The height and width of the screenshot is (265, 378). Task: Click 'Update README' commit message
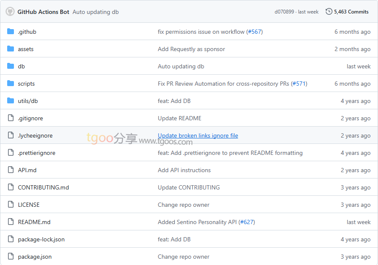point(180,119)
